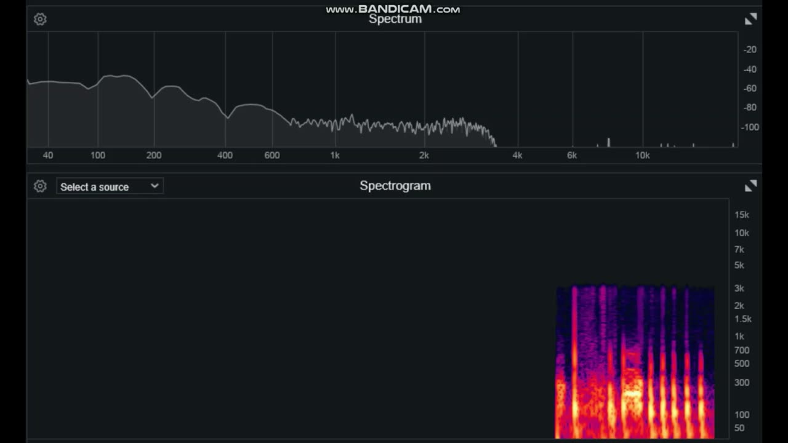Expand the Spectrogram panel to full view
788x443 pixels.
click(750, 186)
